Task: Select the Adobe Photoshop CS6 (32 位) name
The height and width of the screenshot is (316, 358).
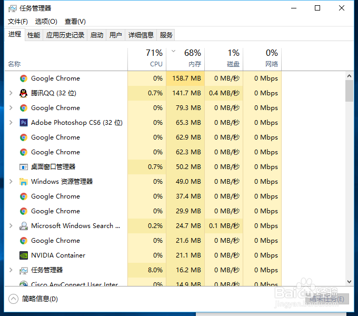Action: pyautogui.click(x=77, y=123)
